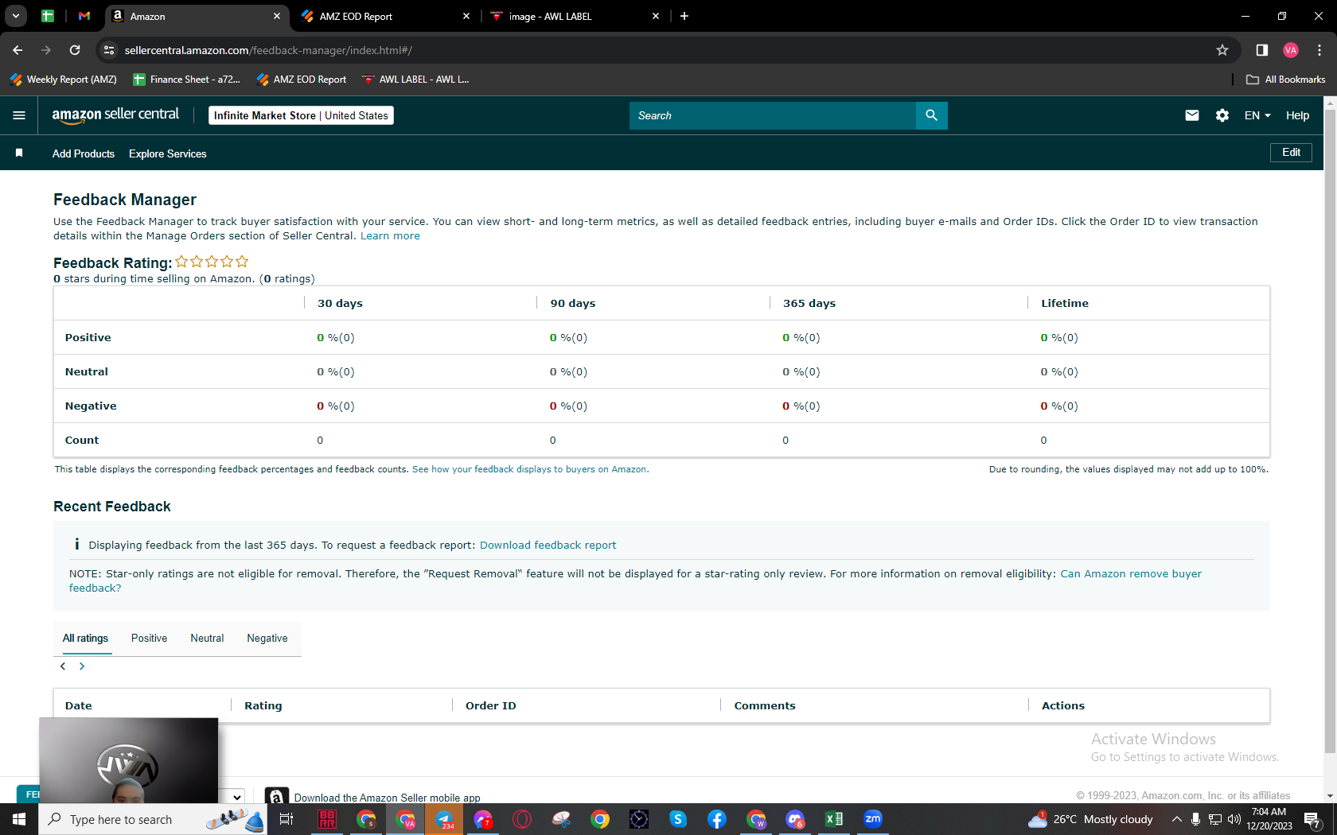Image resolution: width=1337 pixels, height=835 pixels.
Task: Click the Windows taskbar search box
Action: [x=153, y=819]
